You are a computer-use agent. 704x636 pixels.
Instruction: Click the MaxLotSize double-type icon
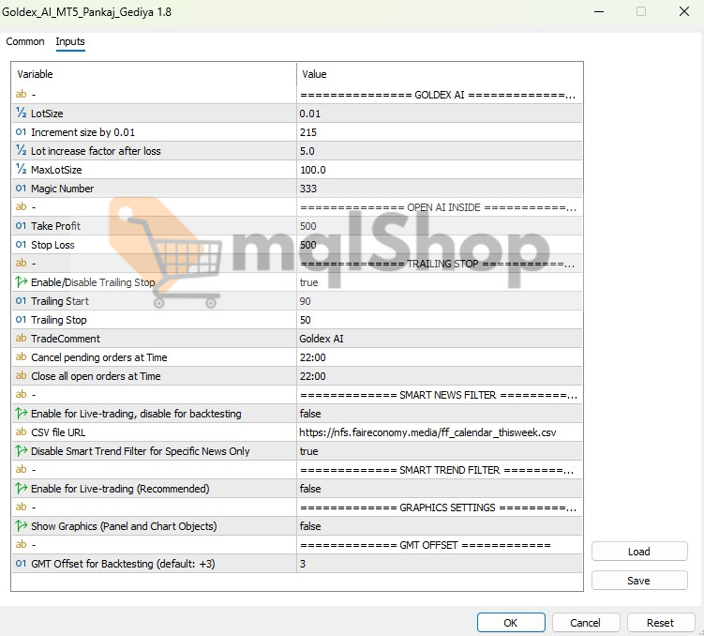(x=21, y=170)
